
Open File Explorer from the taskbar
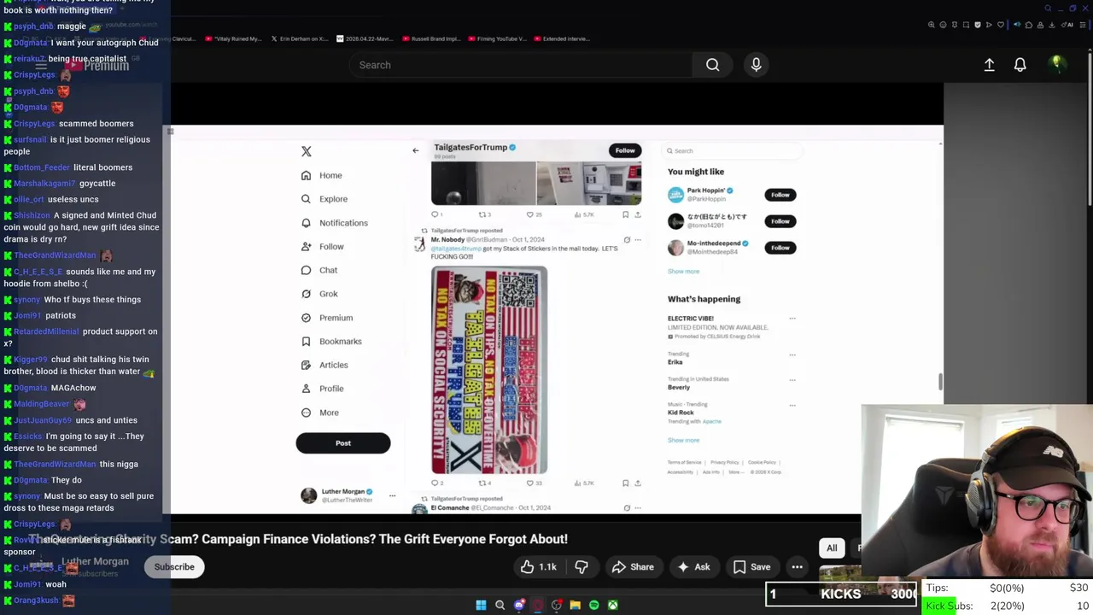[x=575, y=605]
